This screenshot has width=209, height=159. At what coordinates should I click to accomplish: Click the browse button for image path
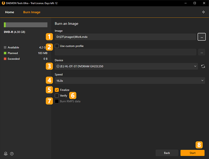coord(202,37)
